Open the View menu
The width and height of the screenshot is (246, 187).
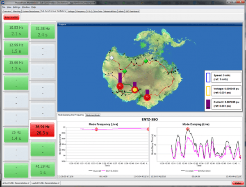tap(9, 7)
